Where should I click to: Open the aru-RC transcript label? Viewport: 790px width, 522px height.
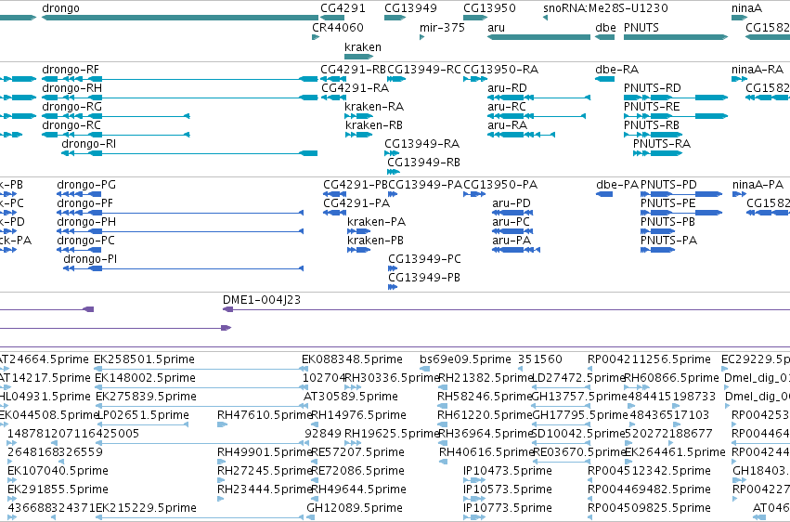tap(506, 106)
